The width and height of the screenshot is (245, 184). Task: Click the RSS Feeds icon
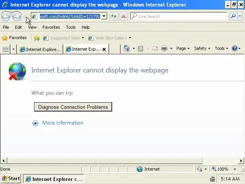140,49
